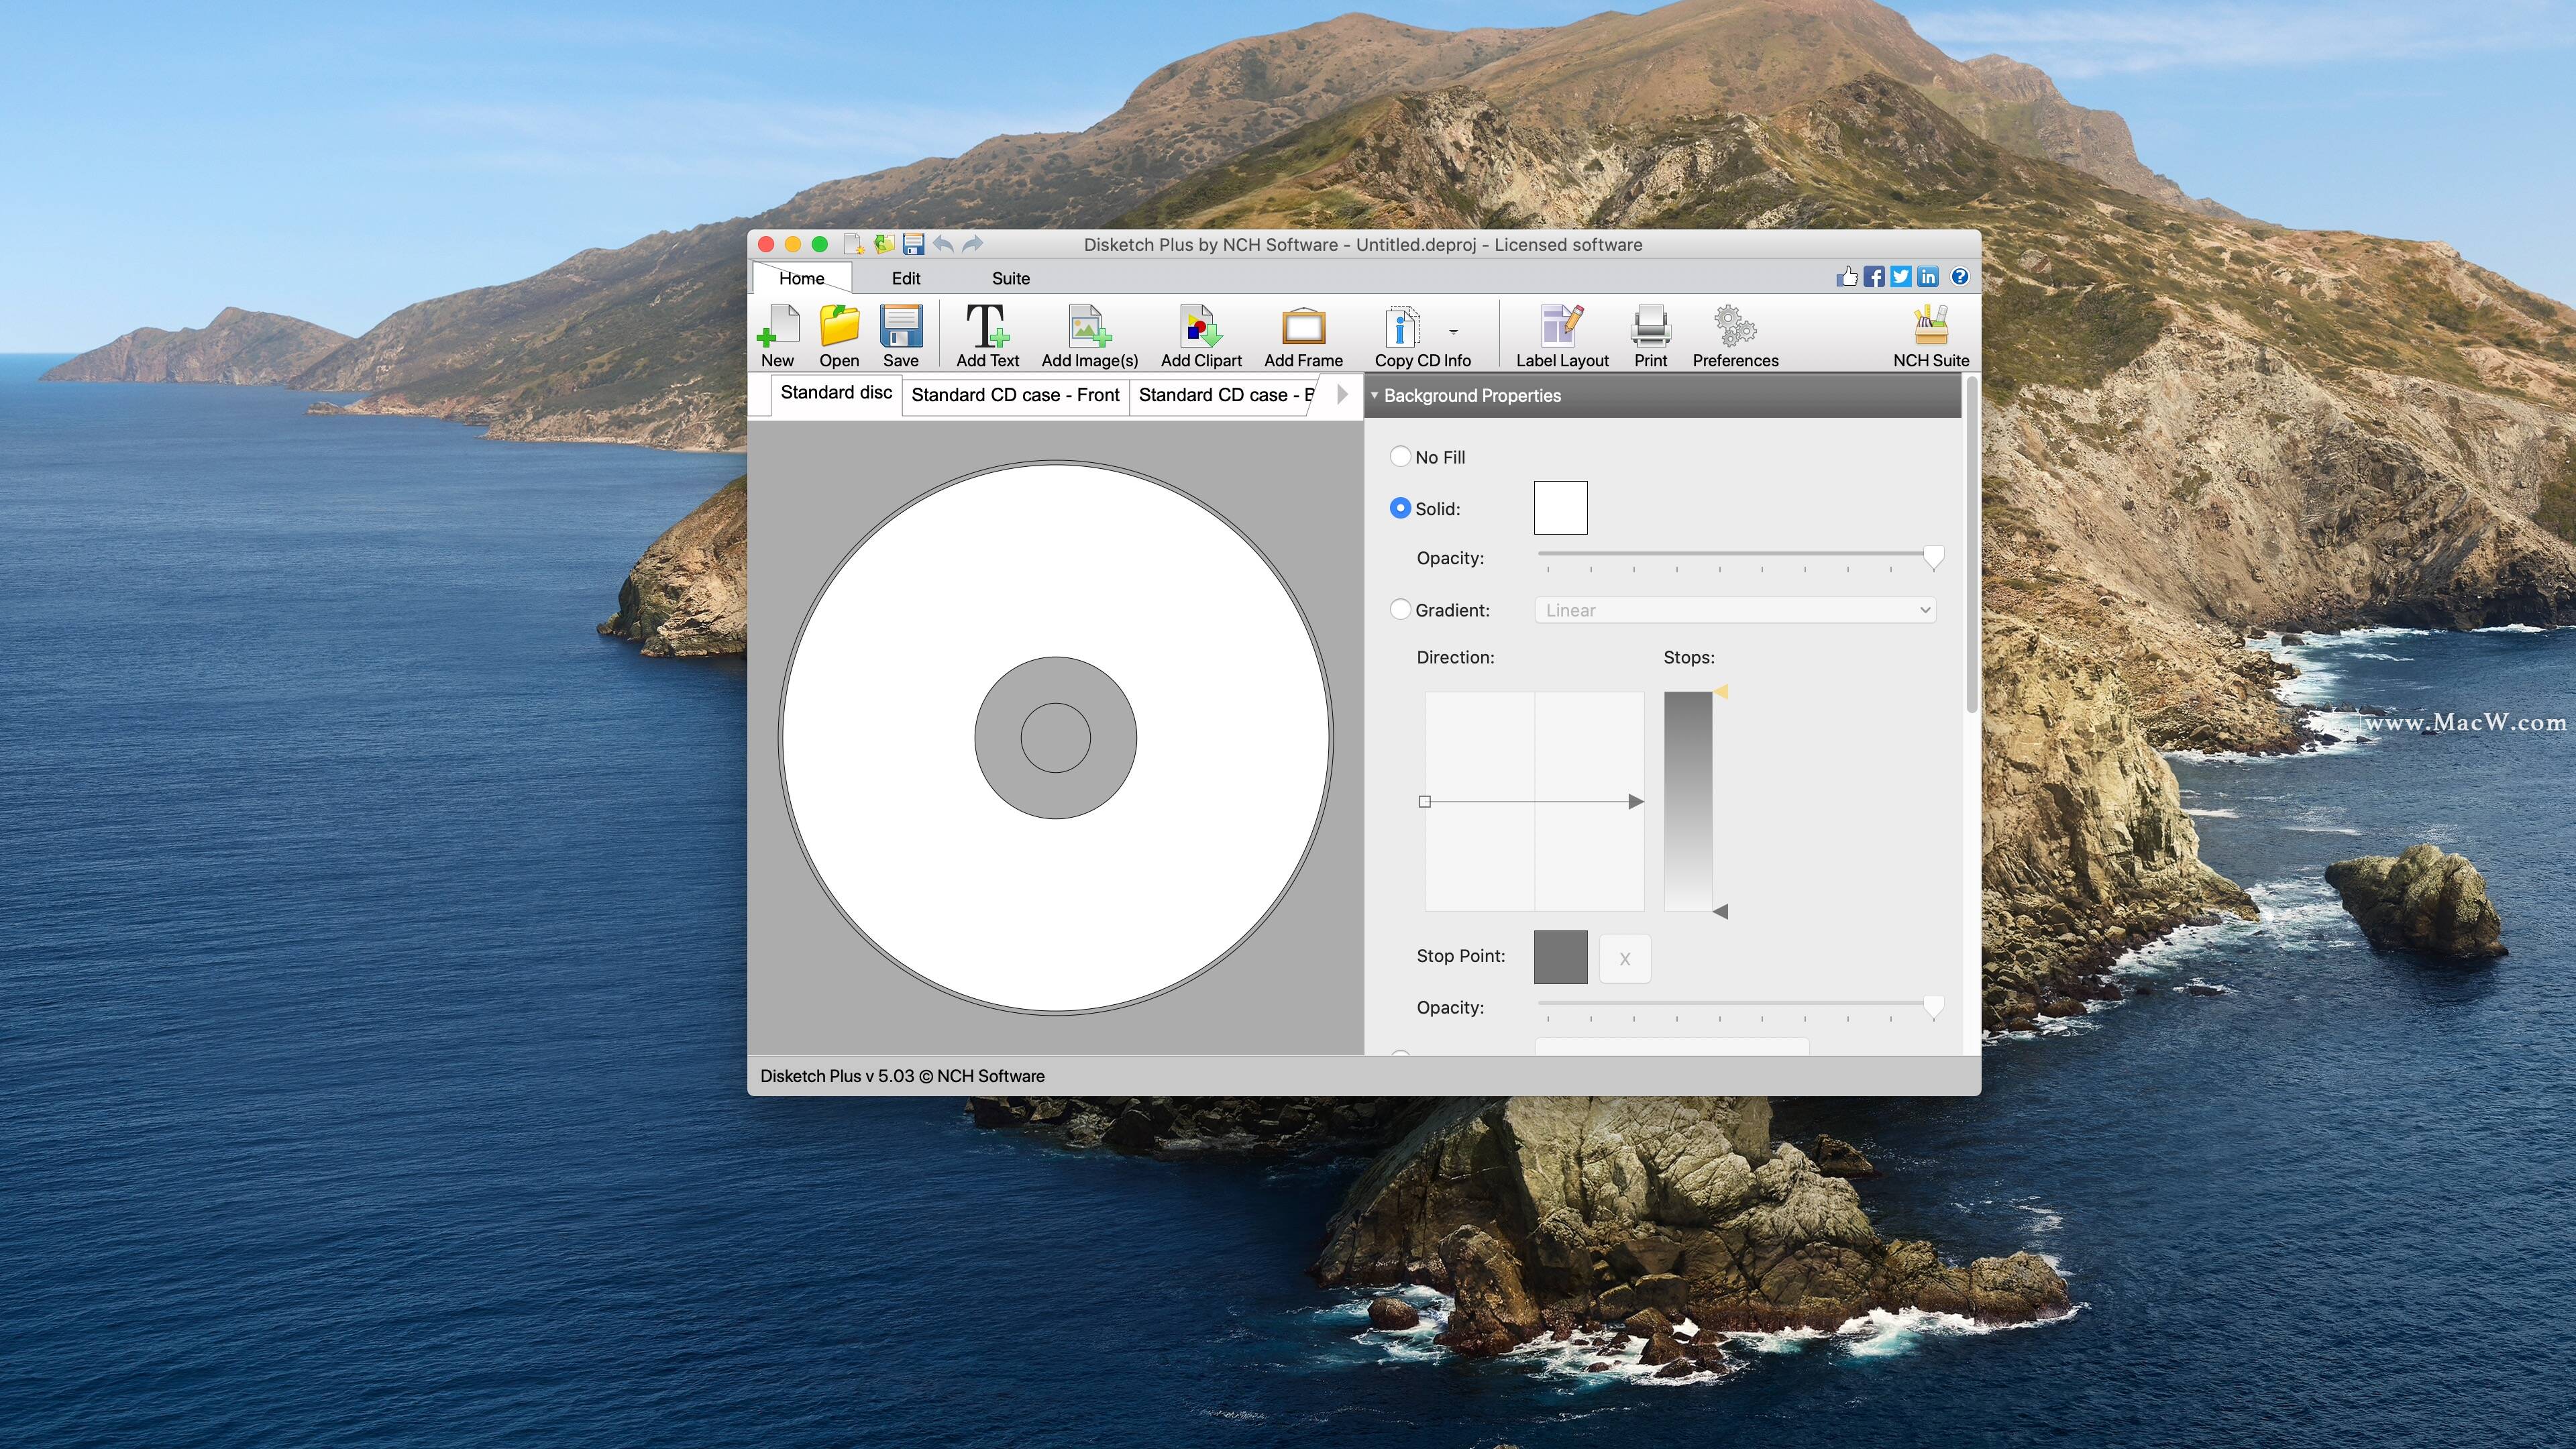Switch to the Edit ribbon tab
Image resolution: width=2576 pixels, height=1449 pixels.
pos(906,278)
